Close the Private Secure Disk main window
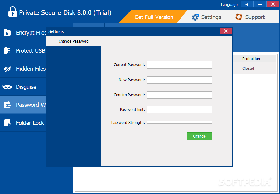The image size is (280, 194). [x=273, y=4]
